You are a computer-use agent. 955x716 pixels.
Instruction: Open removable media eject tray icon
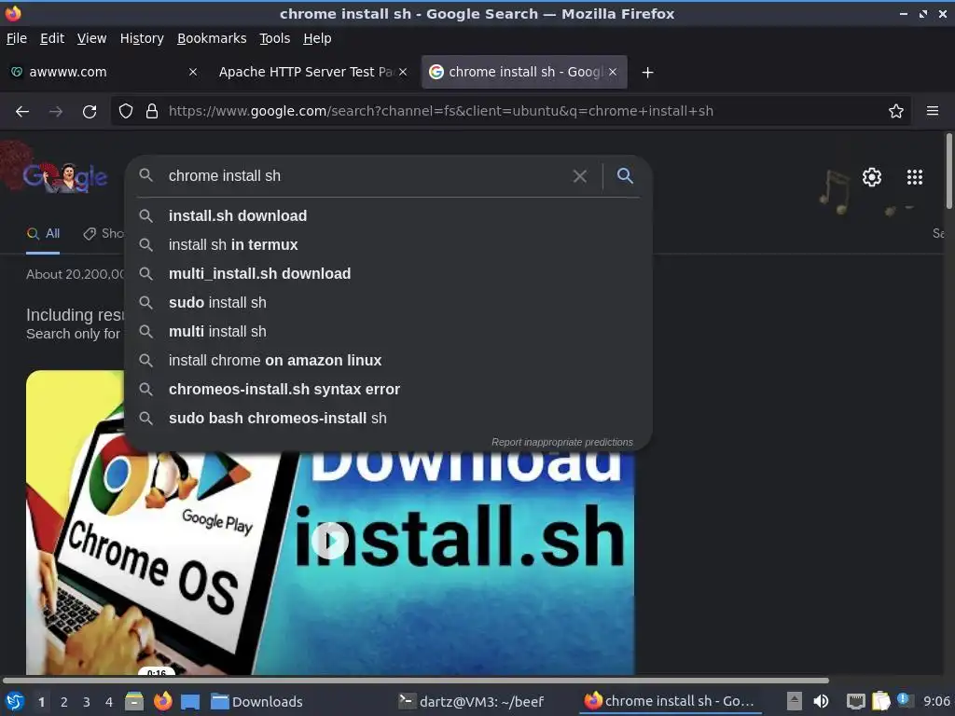[x=795, y=701]
